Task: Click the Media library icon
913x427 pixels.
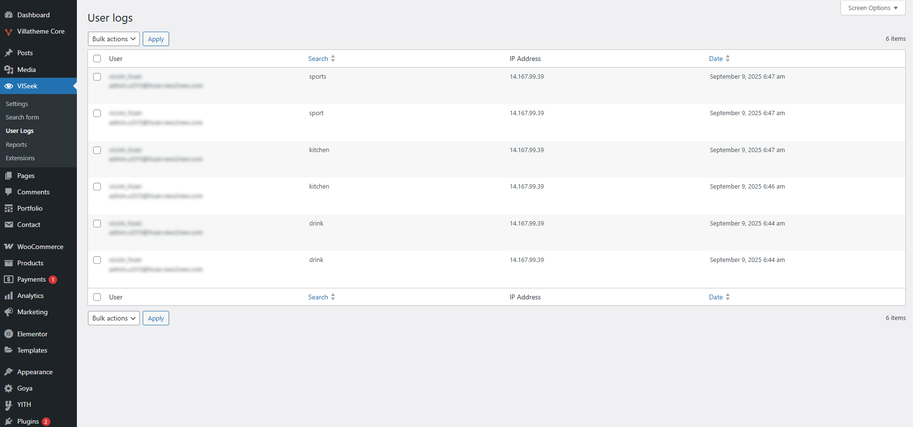Action: coord(9,70)
